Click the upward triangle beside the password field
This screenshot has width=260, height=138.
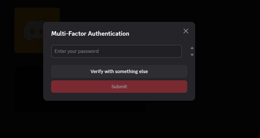click(192, 48)
